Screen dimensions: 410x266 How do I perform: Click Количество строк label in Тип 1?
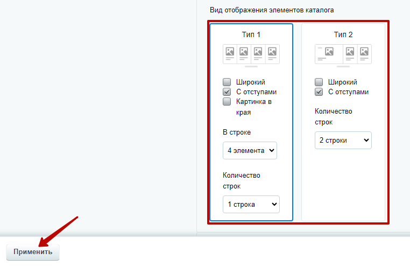(x=242, y=181)
